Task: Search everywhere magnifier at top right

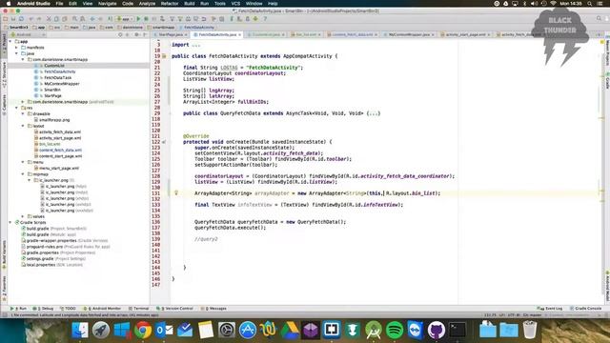Action: [599, 19]
